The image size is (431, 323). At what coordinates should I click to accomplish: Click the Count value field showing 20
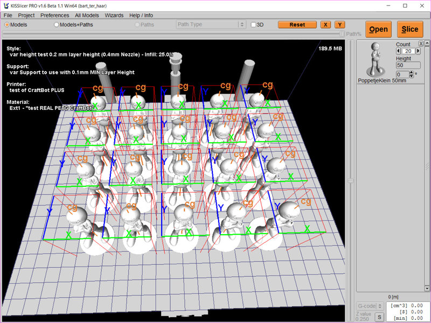pyautogui.click(x=408, y=51)
